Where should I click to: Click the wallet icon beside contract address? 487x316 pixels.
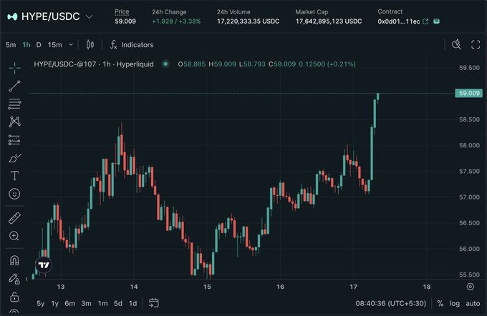tap(436, 21)
